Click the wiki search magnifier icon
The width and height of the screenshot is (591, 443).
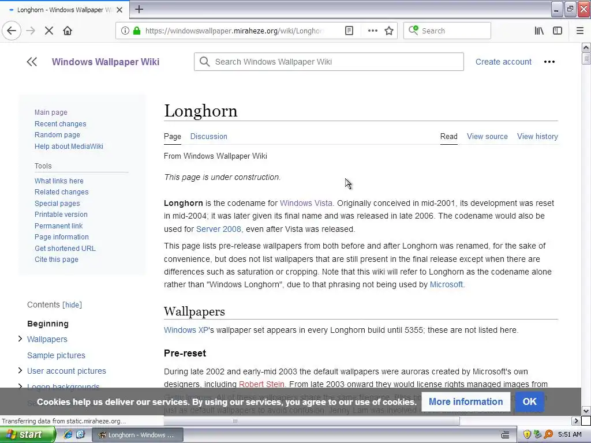click(x=205, y=62)
